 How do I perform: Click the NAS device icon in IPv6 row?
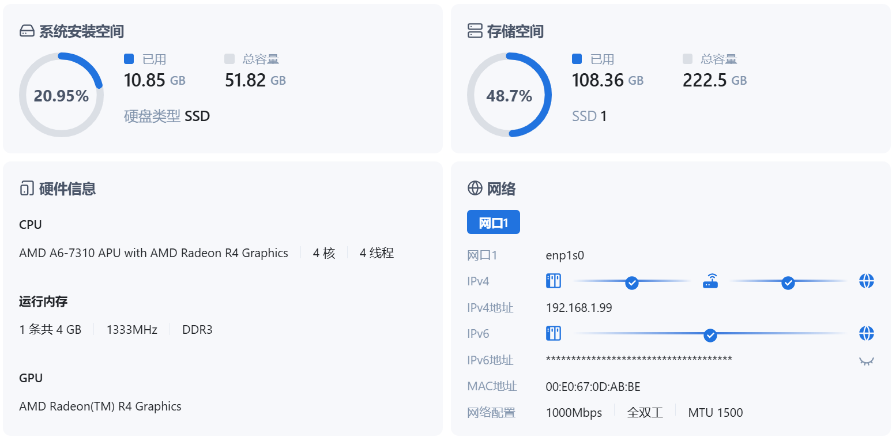(x=554, y=334)
